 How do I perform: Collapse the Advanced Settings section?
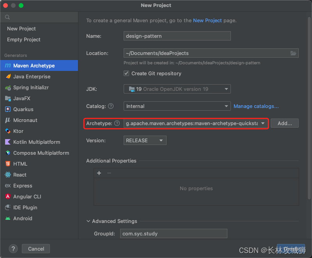coord(89,221)
